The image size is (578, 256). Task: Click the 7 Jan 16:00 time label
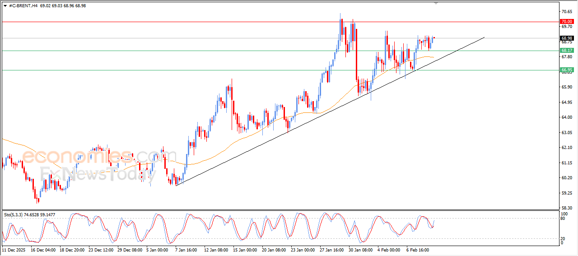185,249
